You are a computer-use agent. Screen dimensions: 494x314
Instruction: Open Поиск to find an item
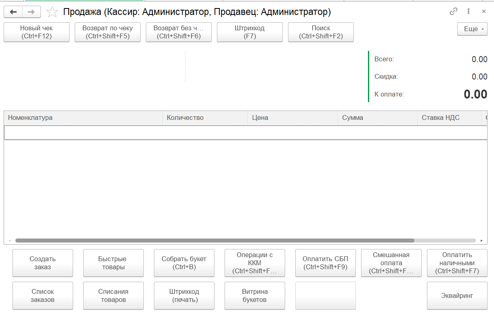(321, 32)
